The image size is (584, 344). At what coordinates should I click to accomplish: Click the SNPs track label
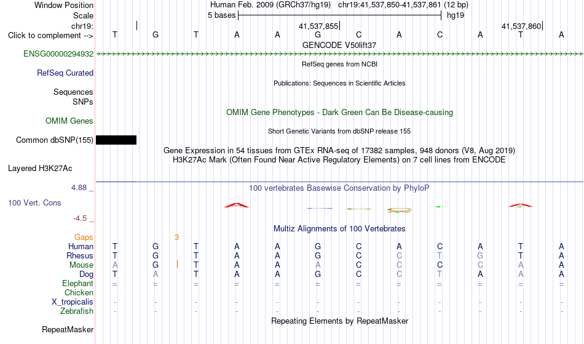83,102
